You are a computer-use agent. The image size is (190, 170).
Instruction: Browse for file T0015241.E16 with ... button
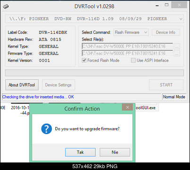177,53
